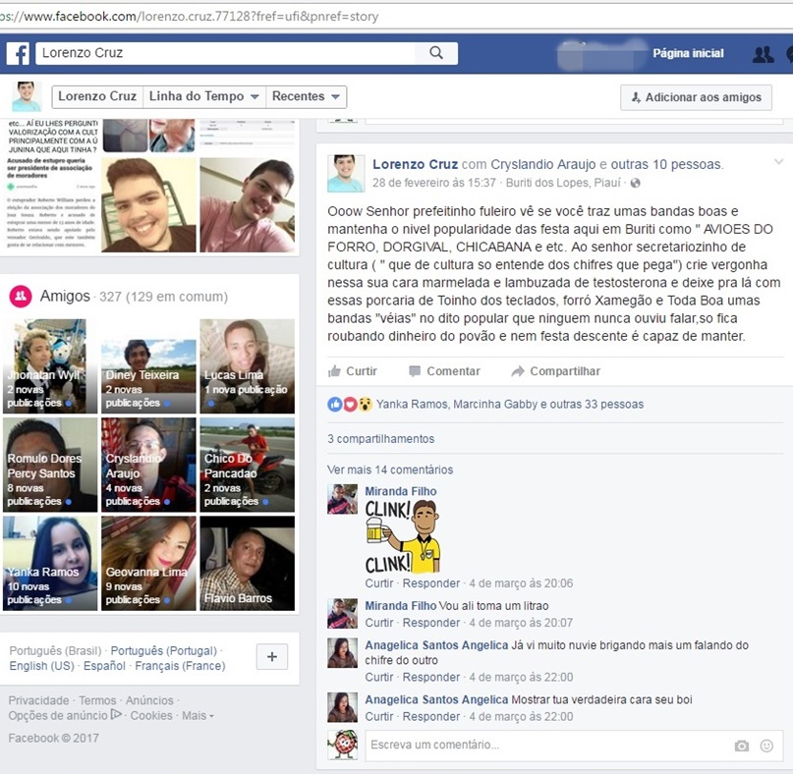Open Lorenzo Cruz profile tab
The width and height of the screenshot is (793, 774).
[x=96, y=96]
